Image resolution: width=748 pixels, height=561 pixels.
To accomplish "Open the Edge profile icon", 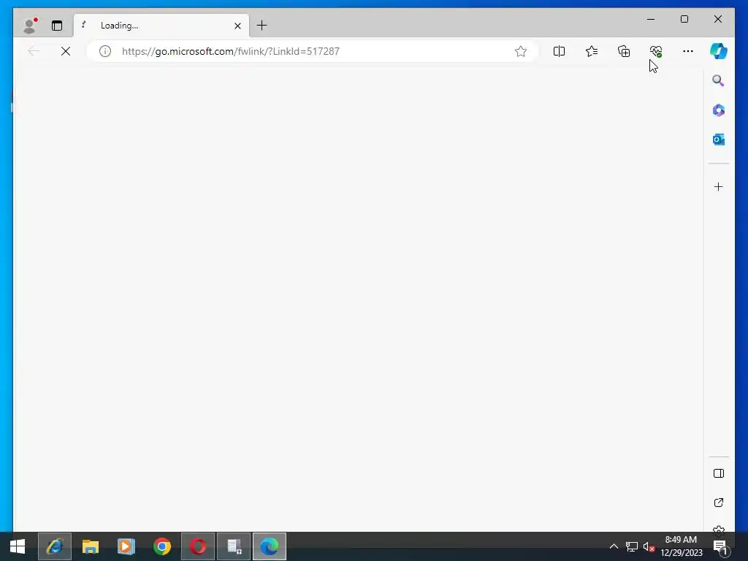I will pos(30,26).
